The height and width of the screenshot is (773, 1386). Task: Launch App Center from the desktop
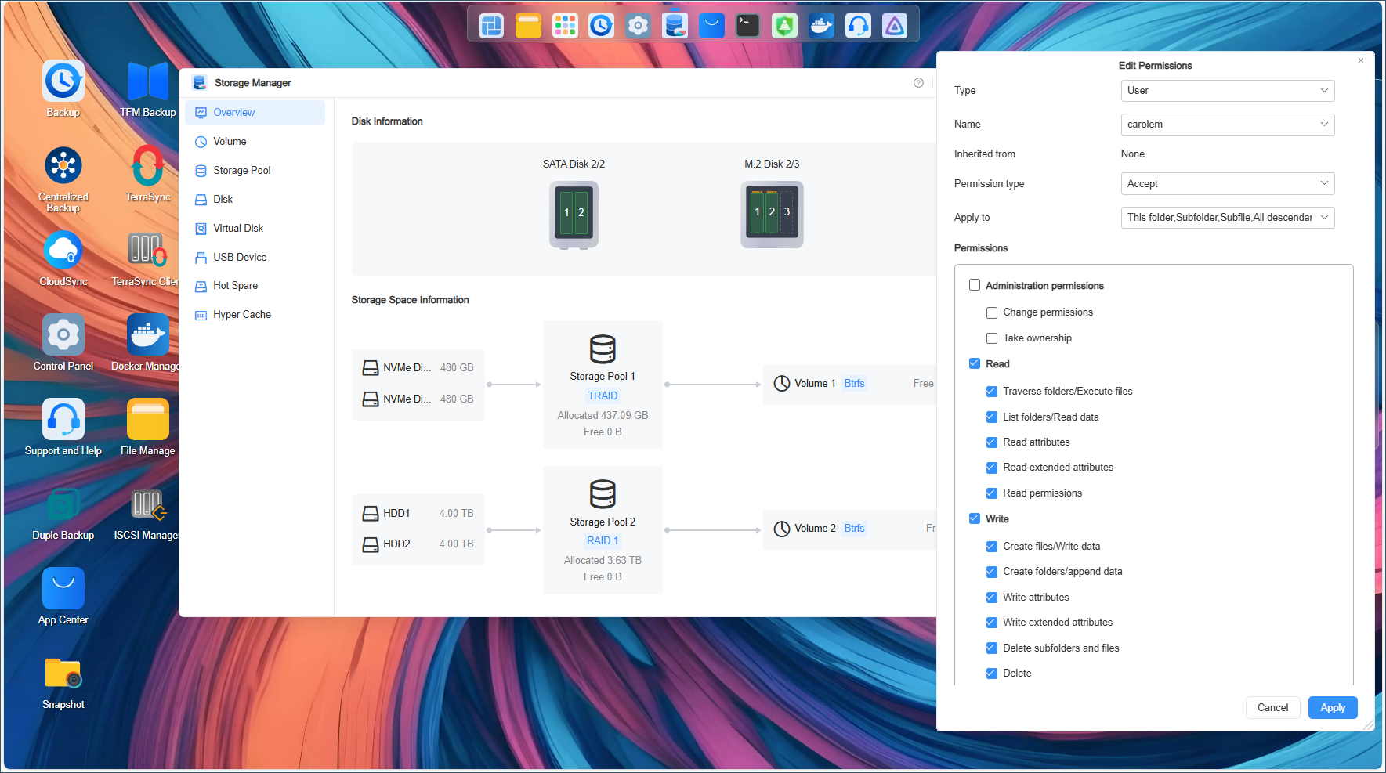pyautogui.click(x=63, y=588)
